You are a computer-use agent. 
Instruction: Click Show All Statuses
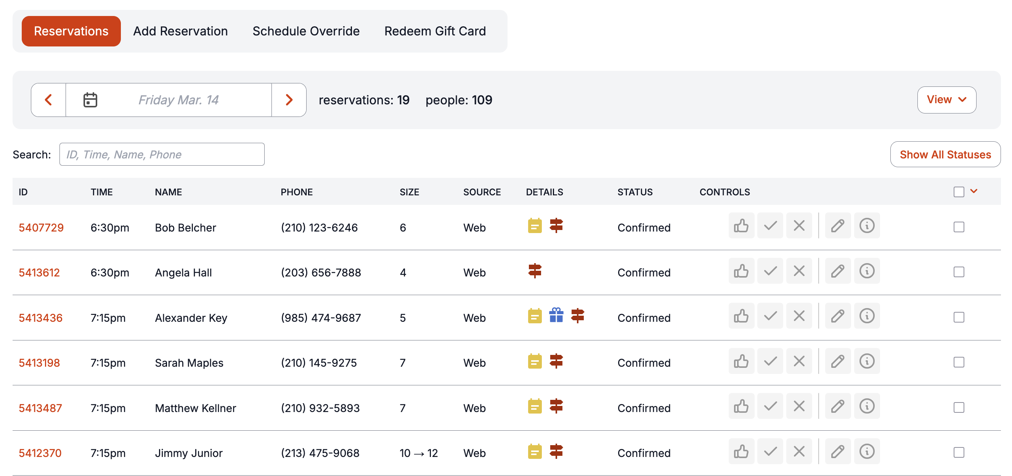[945, 154]
